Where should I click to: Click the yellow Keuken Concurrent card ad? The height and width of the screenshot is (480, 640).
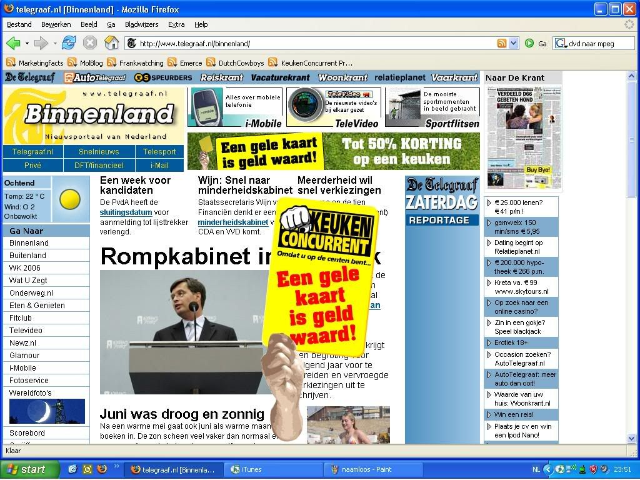click(320, 277)
